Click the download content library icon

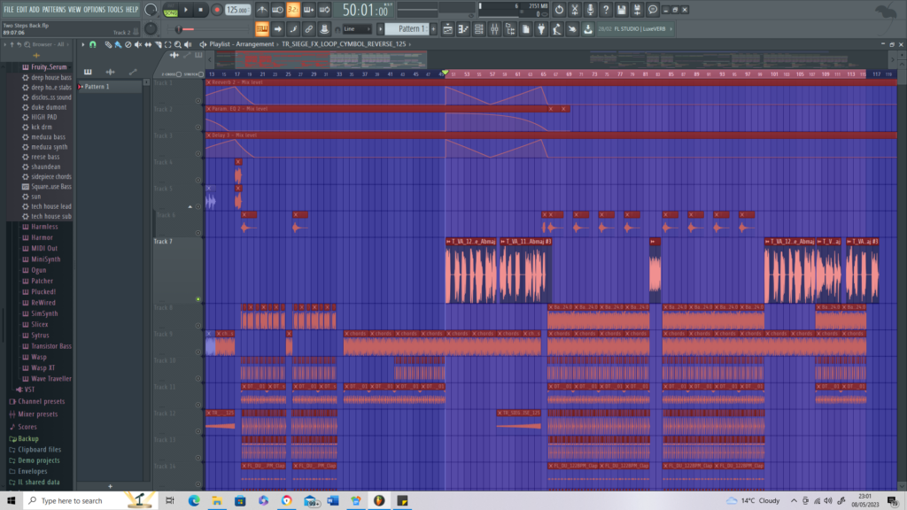pyautogui.click(x=588, y=29)
